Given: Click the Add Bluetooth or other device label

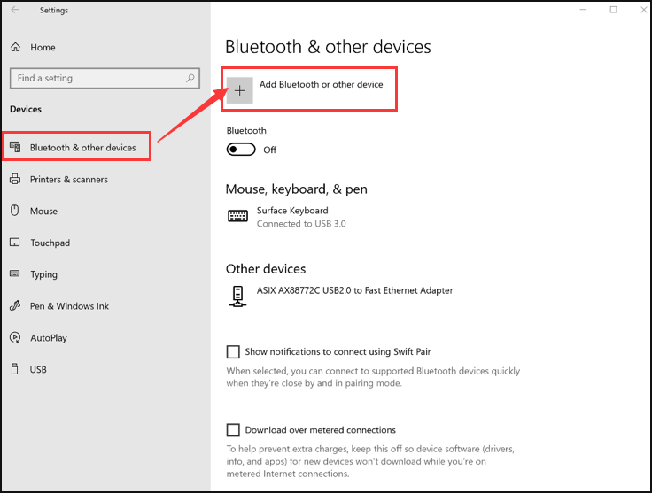Looking at the screenshot, I should (x=321, y=84).
